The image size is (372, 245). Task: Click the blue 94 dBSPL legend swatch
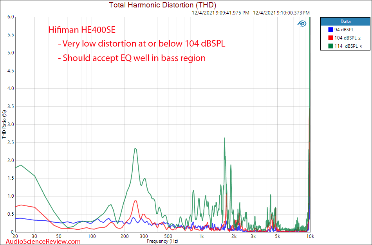point(330,30)
